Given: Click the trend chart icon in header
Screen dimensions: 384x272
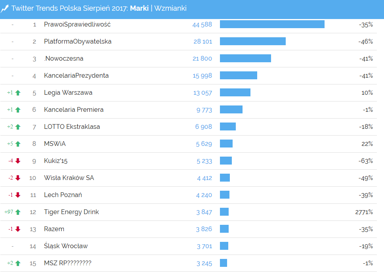Looking at the screenshot, I should (5, 8).
